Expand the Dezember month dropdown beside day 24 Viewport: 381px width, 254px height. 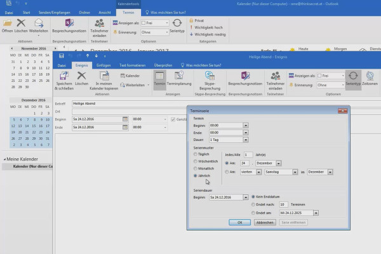click(279, 163)
